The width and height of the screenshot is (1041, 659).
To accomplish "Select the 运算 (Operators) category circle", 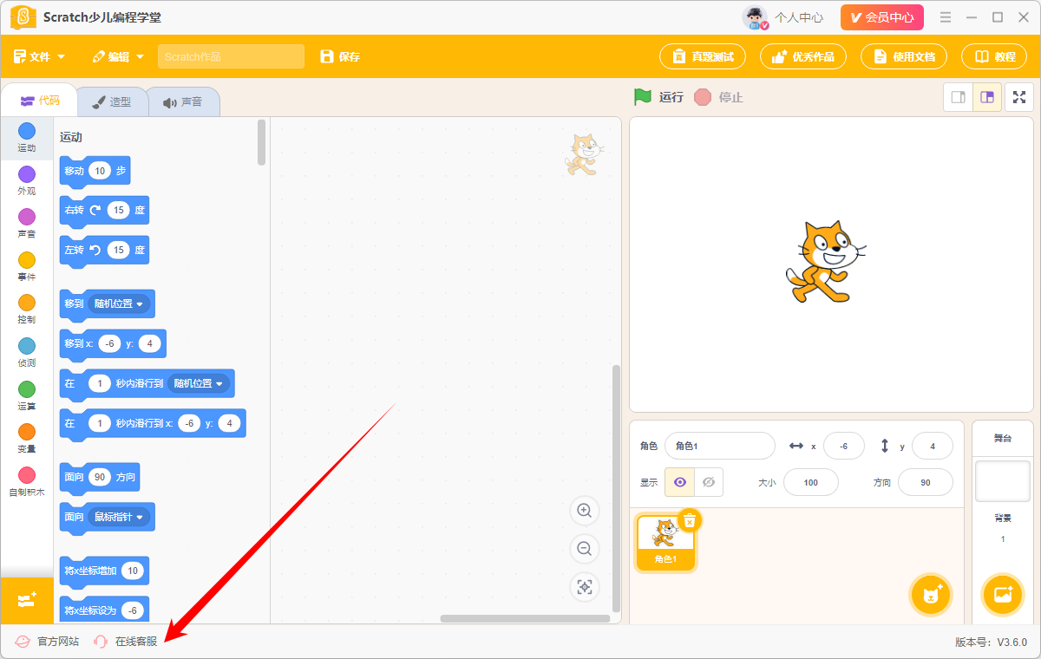I will (27, 389).
